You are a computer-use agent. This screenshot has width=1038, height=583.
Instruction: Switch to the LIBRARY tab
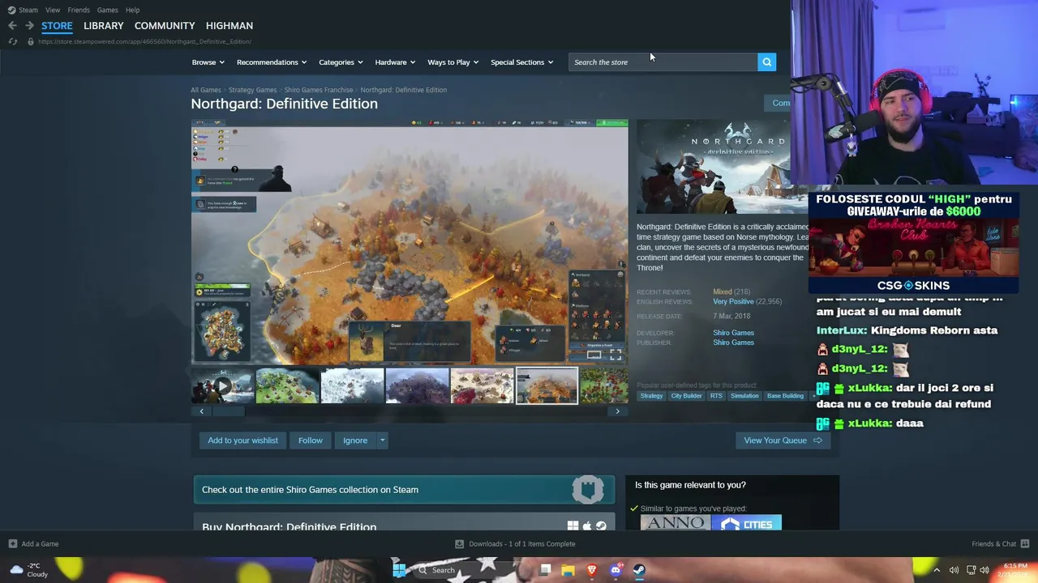coord(104,26)
